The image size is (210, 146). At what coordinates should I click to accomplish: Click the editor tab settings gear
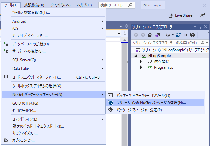click(x=127, y=26)
